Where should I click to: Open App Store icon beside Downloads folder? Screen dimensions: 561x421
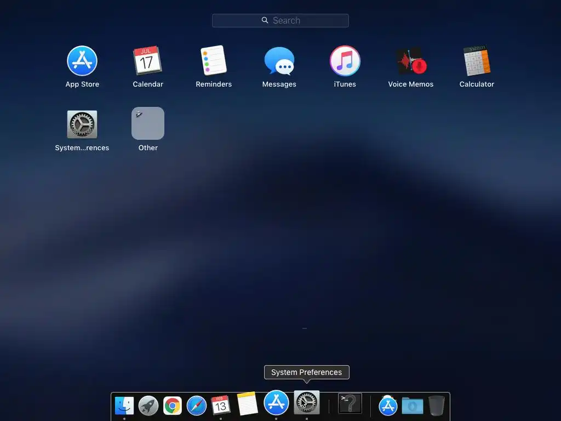(x=388, y=406)
